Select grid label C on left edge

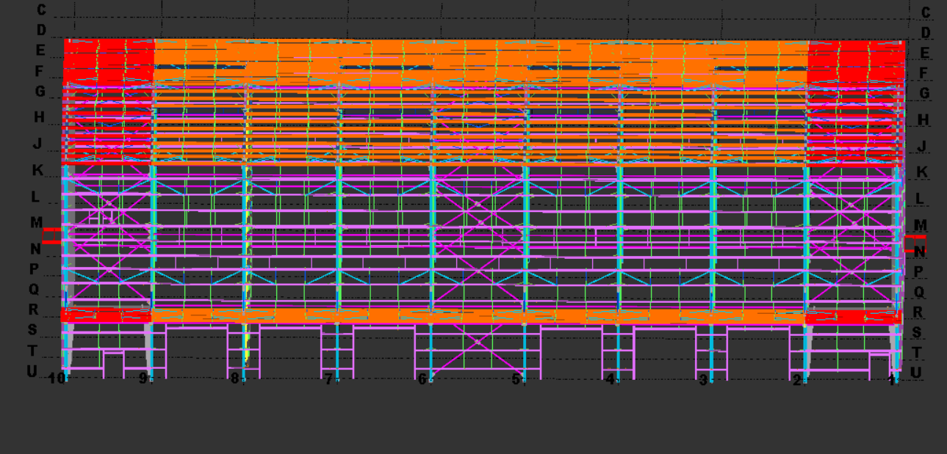point(41,10)
